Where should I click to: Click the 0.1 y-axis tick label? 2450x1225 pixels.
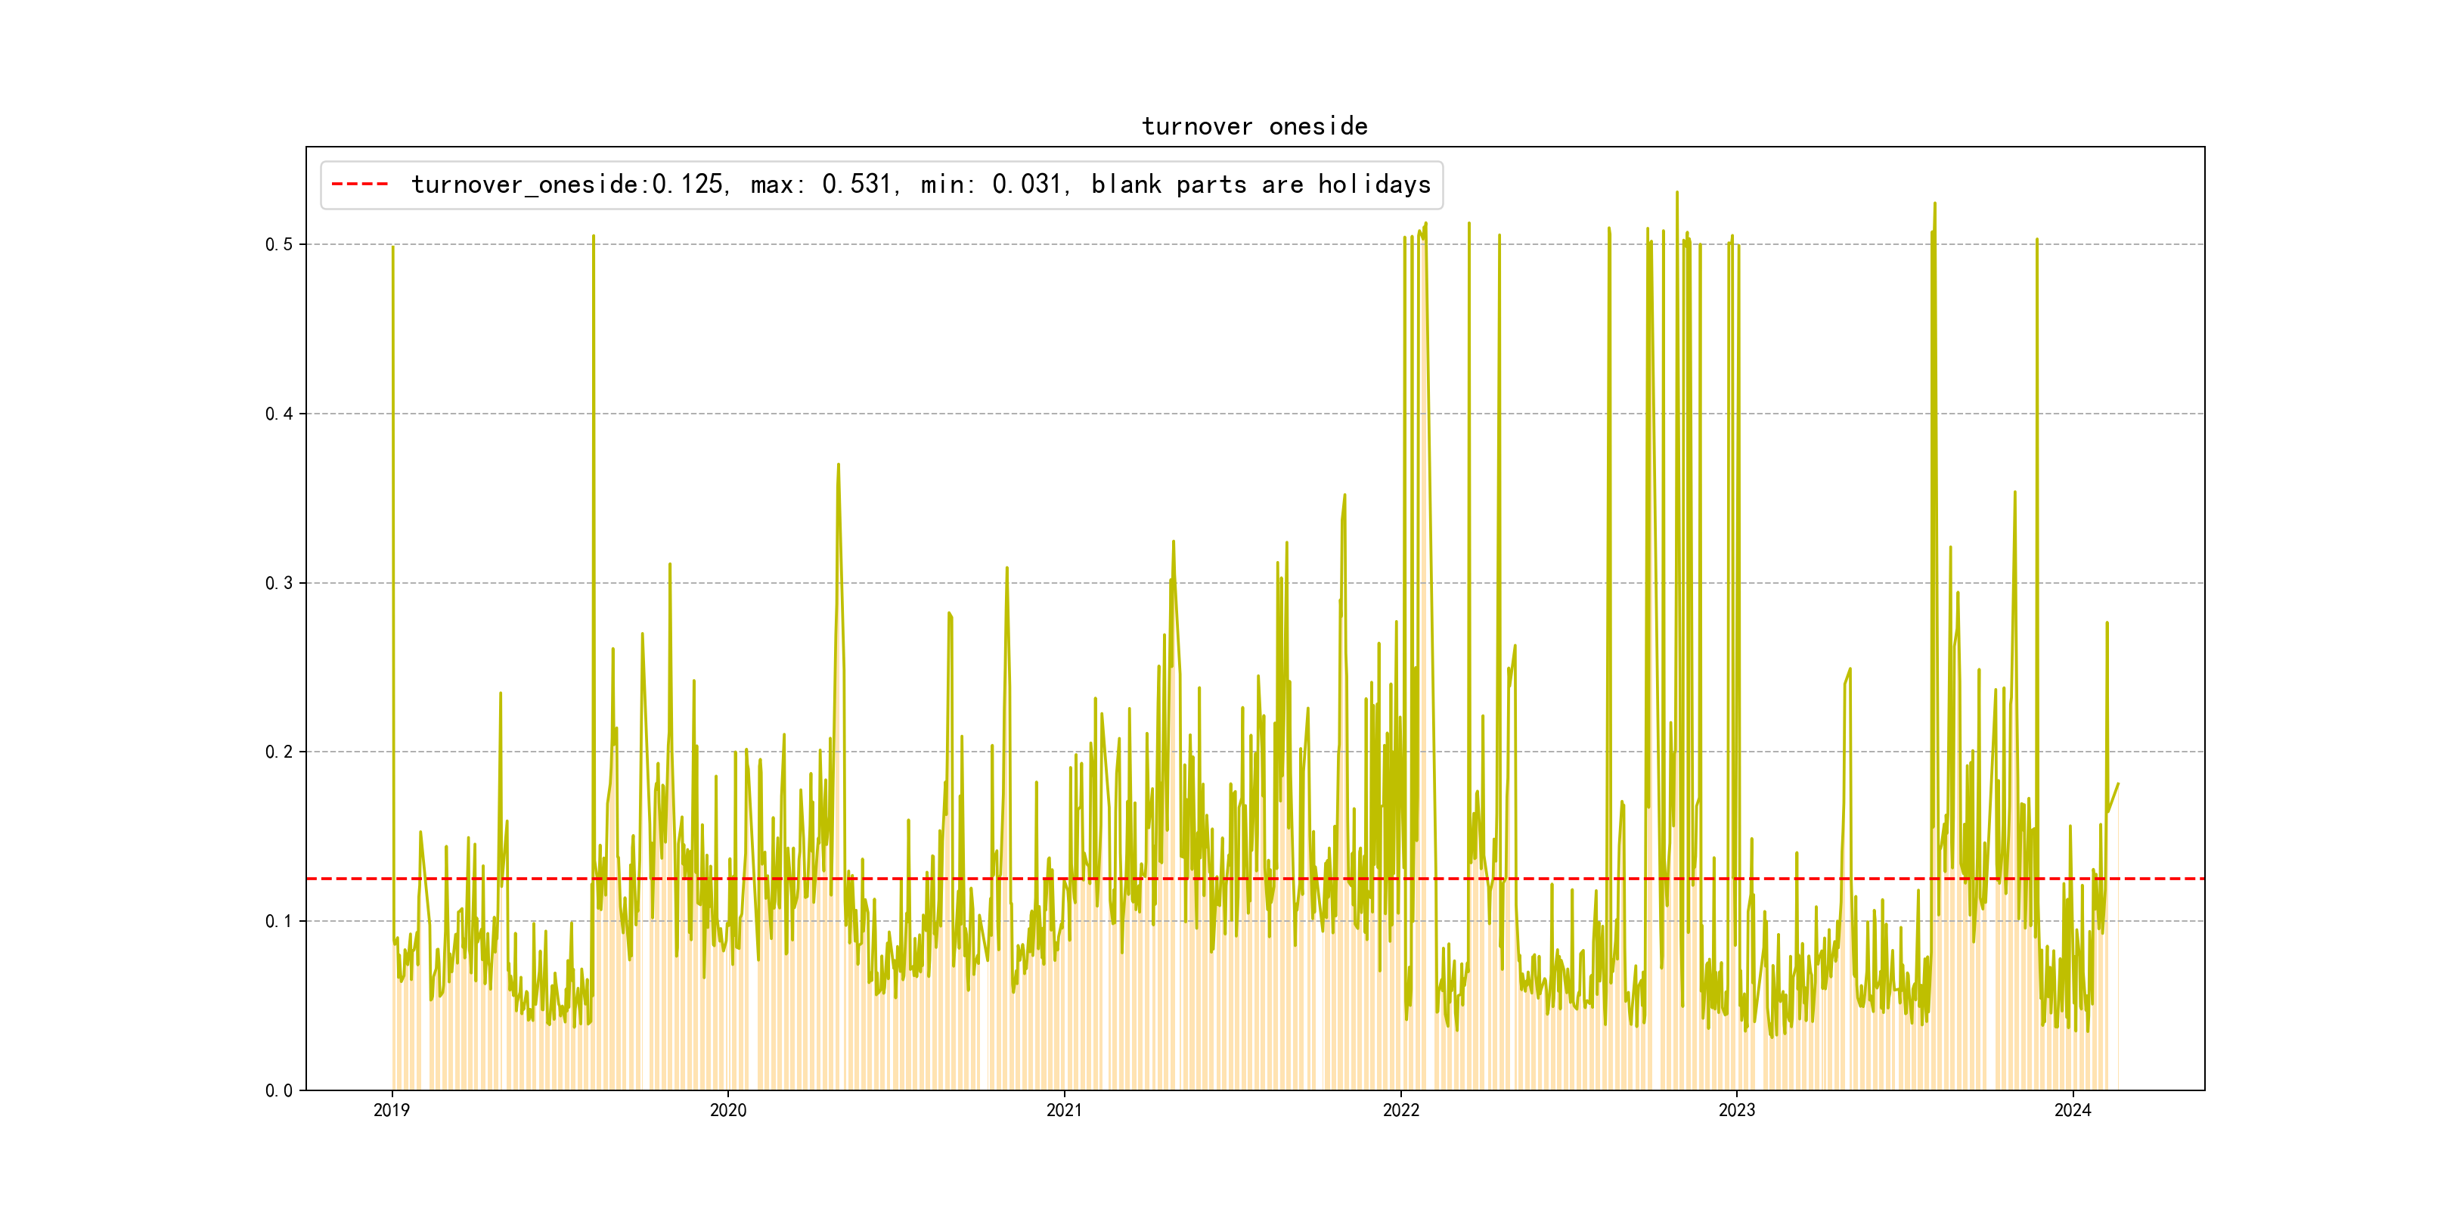[x=279, y=921]
